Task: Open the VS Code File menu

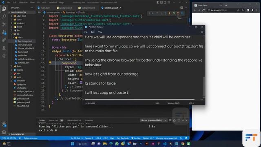Action: click(9, 2)
